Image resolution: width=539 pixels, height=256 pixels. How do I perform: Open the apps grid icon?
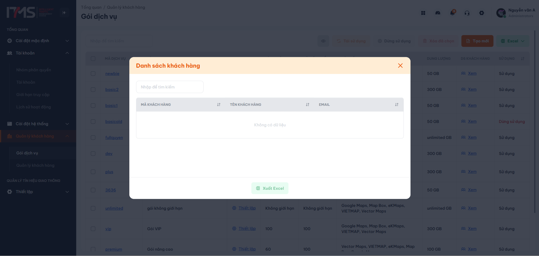(423, 13)
